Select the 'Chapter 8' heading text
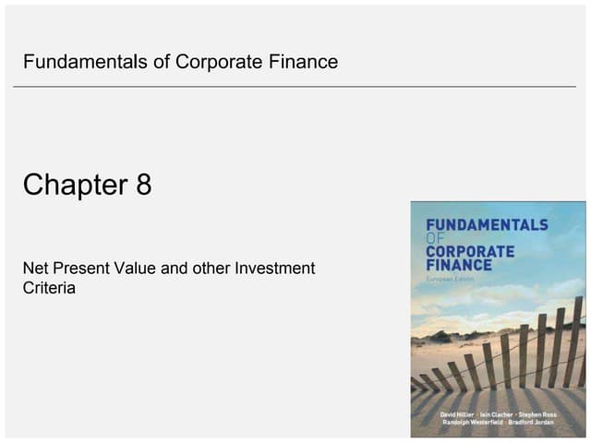This screenshot has height=443, width=591. [87, 185]
